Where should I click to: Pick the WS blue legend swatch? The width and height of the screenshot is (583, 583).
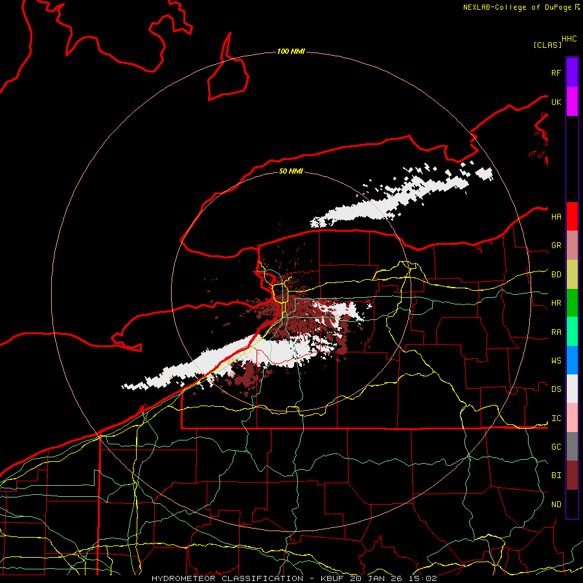[572, 360]
